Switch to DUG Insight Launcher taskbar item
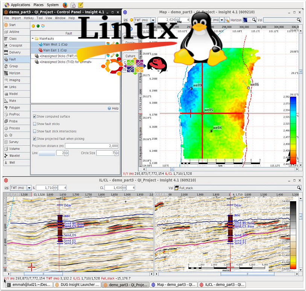306x291 pixels. pos(77,285)
